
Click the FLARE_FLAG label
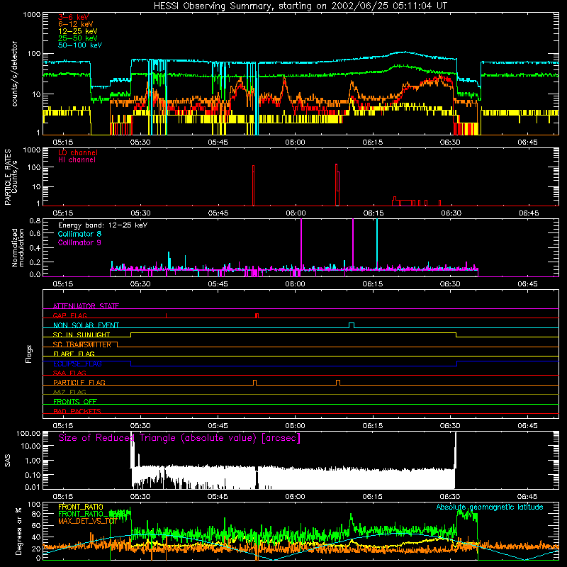(74, 354)
